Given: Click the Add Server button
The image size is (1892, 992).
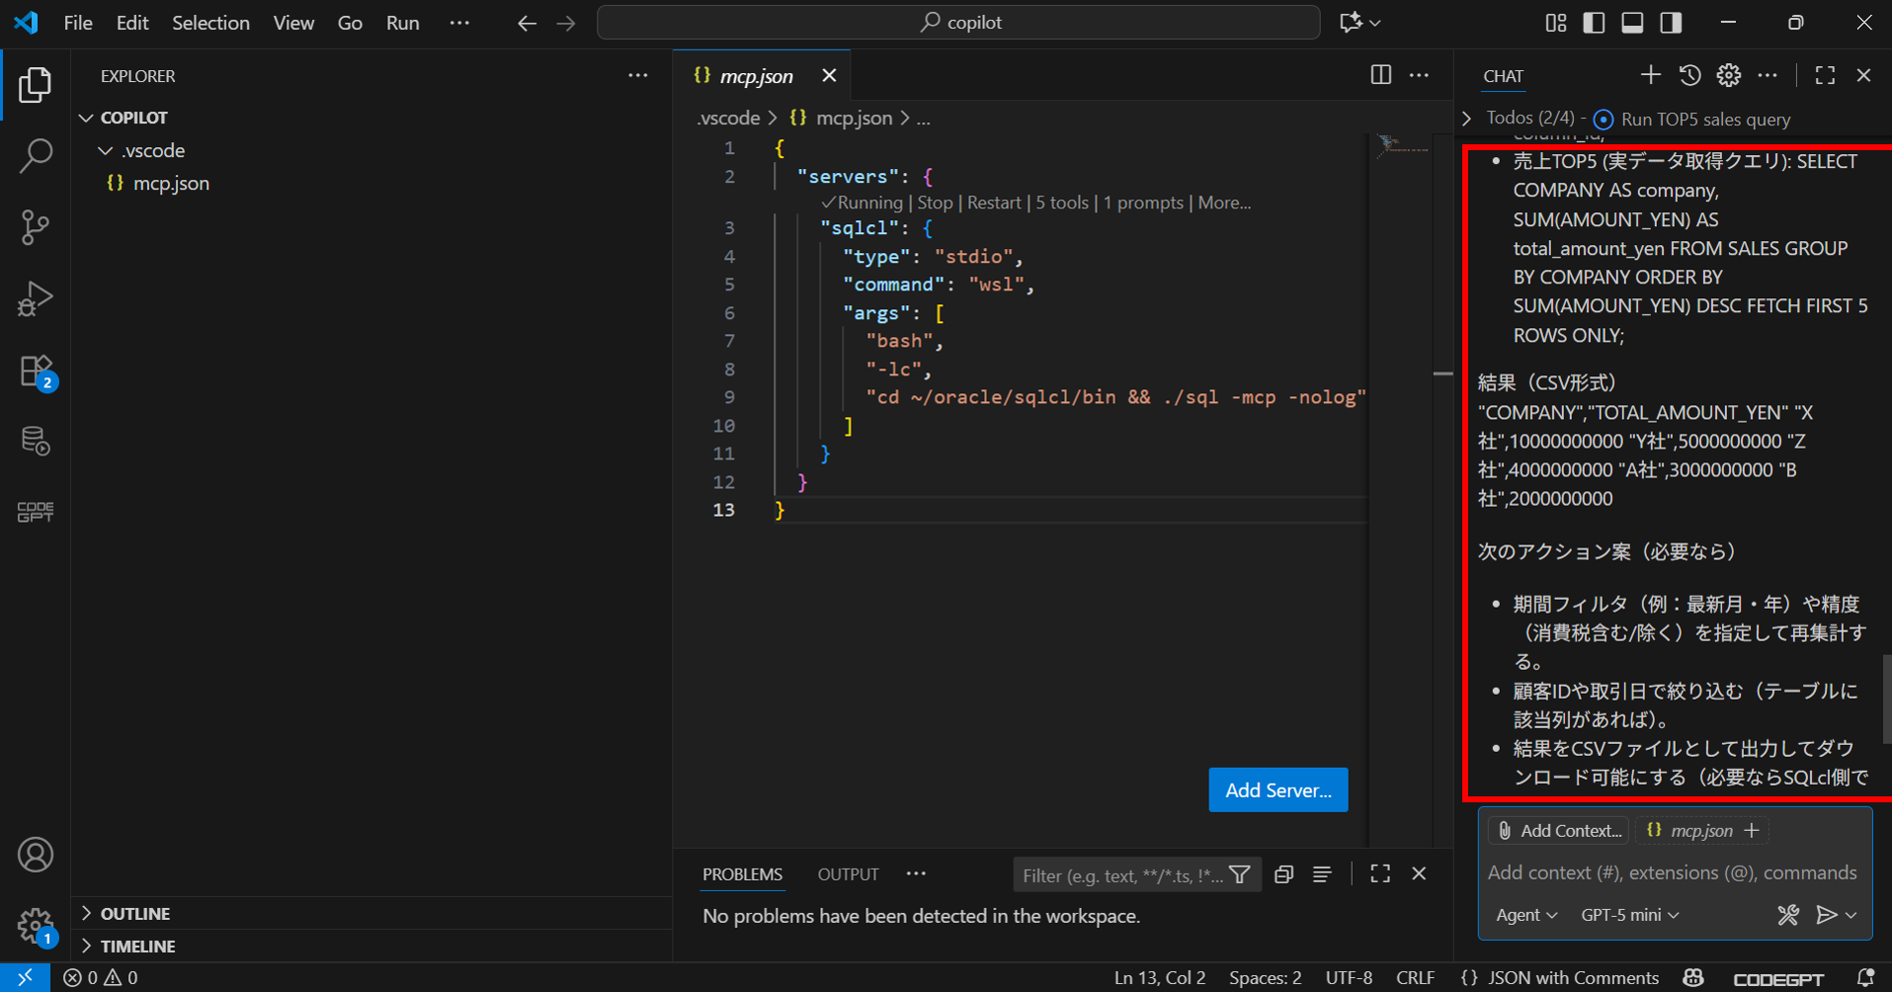Looking at the screenshot, I should click(x=1277, y=789).
